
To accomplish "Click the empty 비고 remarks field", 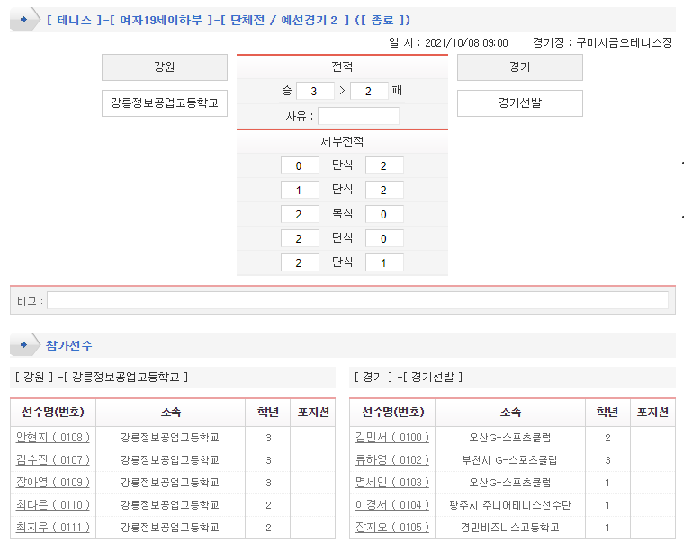I will point(357,300).
